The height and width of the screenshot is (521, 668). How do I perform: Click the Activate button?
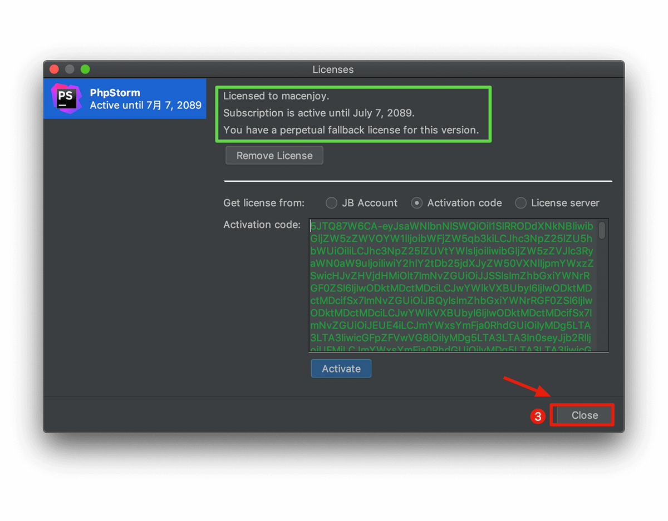pyautogui.click(x=341, y=369)
